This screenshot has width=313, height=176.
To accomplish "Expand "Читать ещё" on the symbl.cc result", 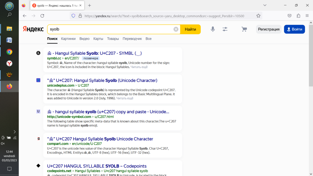I will click(x=139, y=67).
